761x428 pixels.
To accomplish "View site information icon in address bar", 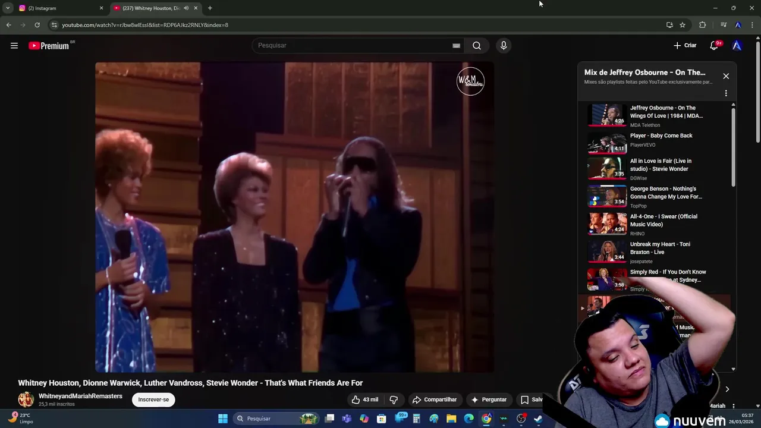I will tap(54, 25).
